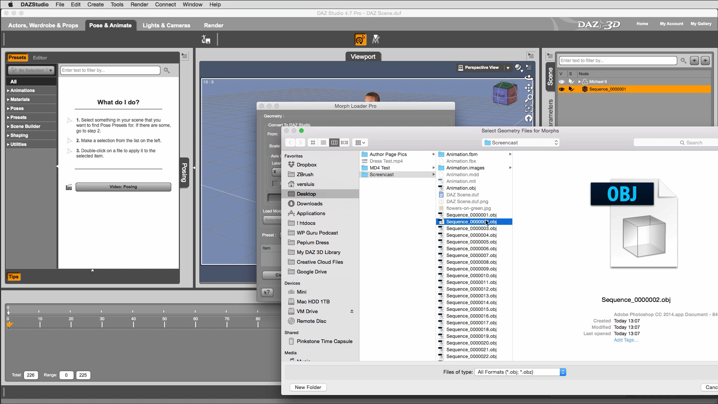Select Desktop in Favorites sidebar

pyautogui.click(x=321, y=194)
